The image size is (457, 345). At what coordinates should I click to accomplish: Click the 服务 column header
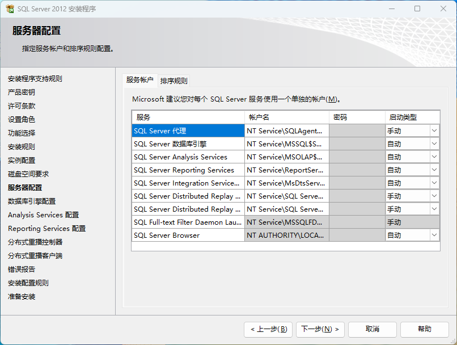[x=188, y=117]
